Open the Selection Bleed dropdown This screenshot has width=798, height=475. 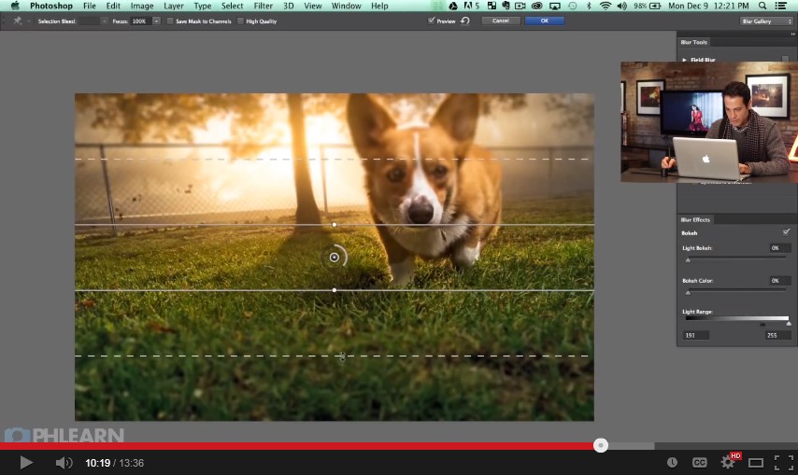click(93, 21)
